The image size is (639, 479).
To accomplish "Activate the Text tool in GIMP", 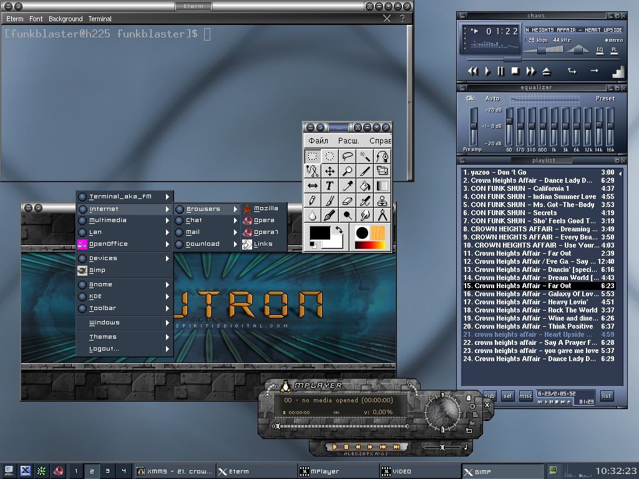I will [x=329, y=186].
